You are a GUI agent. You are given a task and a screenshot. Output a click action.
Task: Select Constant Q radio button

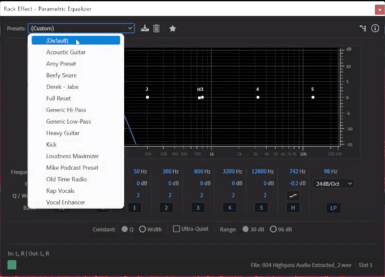124,229
